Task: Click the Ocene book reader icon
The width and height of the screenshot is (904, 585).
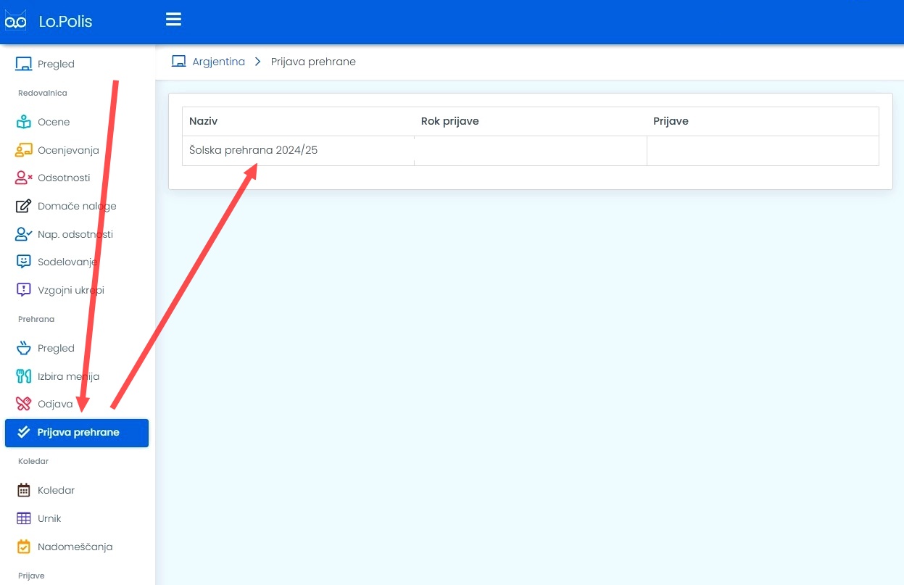Action: [24, 122]
